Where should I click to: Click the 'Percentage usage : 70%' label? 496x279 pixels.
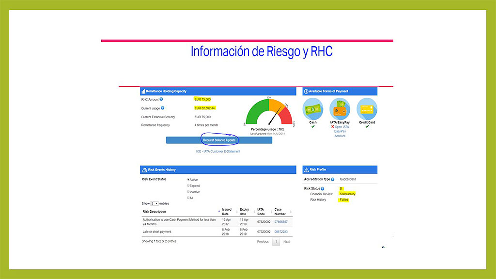(x=267, y=129)
